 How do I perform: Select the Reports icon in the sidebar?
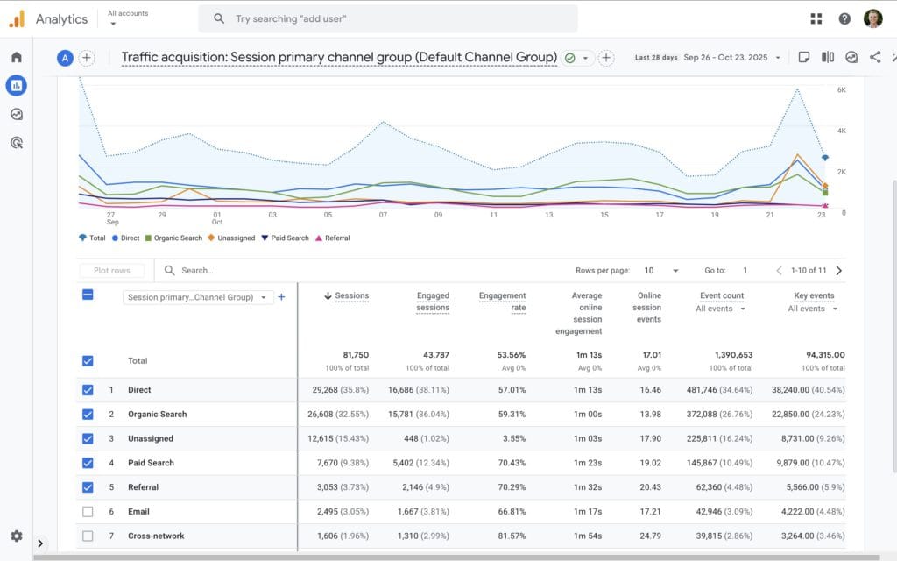coord(16,85)
